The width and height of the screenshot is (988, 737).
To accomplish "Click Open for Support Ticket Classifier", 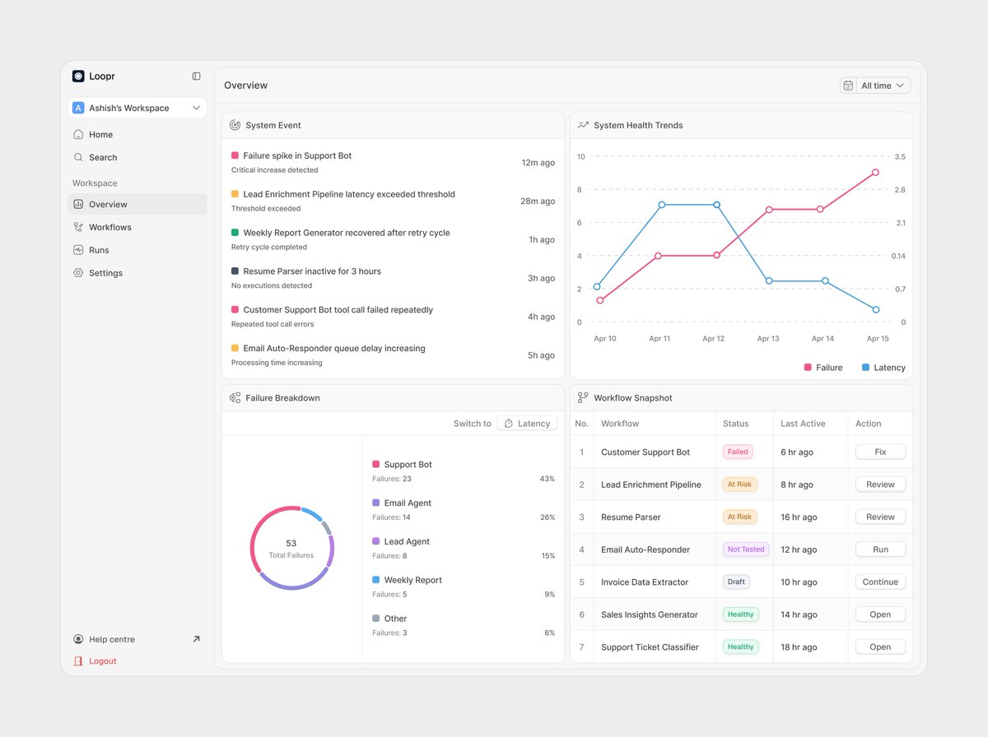I will [x=880, y=647].
